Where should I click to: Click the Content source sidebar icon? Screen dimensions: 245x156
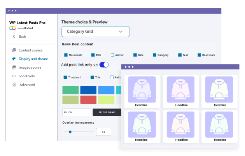[14, 50]
